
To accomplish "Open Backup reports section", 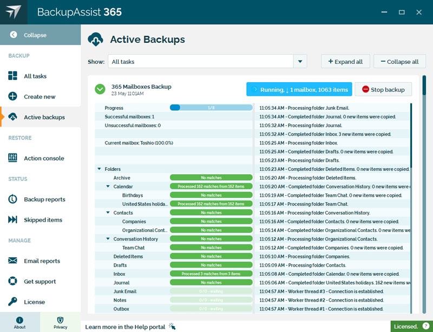I will 44,200.
